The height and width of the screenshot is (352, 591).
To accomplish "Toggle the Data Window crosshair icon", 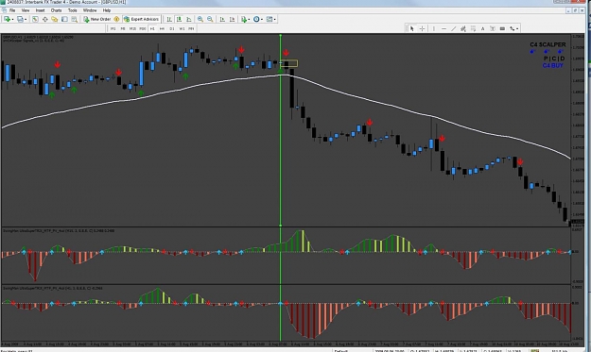I will (44, 19).
